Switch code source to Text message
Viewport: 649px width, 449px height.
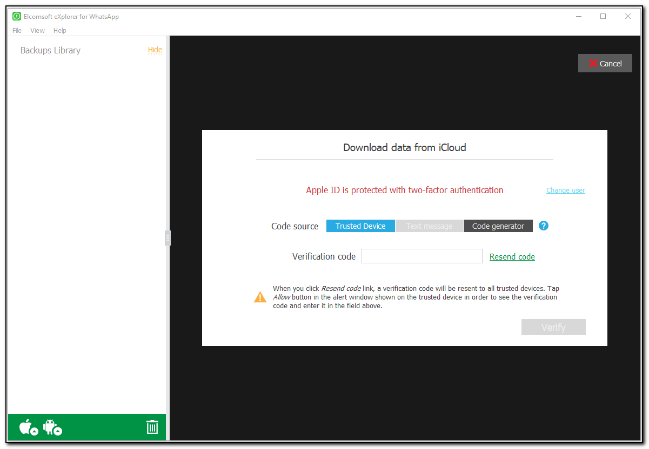(429, 226)
